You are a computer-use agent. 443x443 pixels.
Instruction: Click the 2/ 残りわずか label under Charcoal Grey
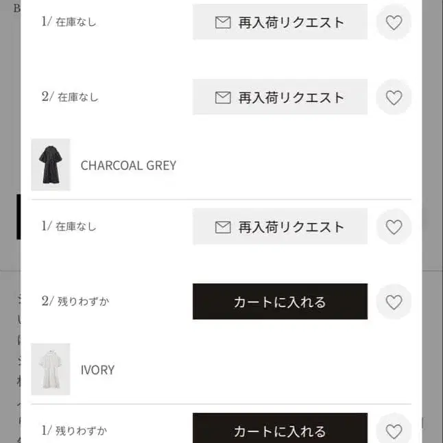click(x=75, y=301)
